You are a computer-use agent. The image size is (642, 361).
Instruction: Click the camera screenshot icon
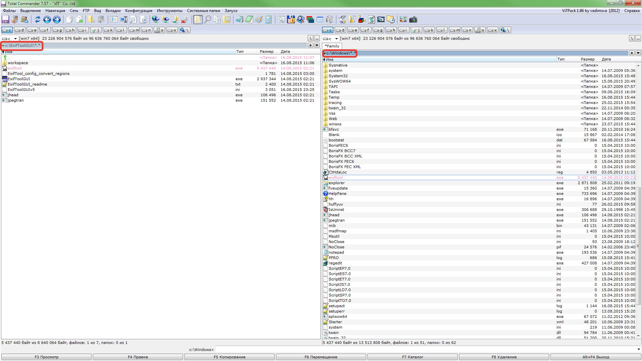coord(413,19)
